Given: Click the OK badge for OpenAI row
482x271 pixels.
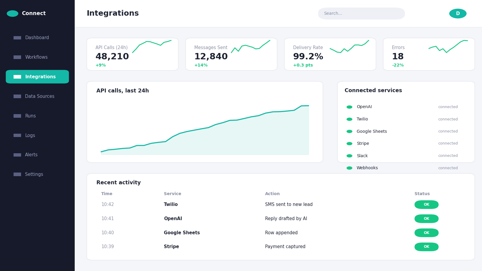Looking at the screenshot, I should [x=427, y=219].
